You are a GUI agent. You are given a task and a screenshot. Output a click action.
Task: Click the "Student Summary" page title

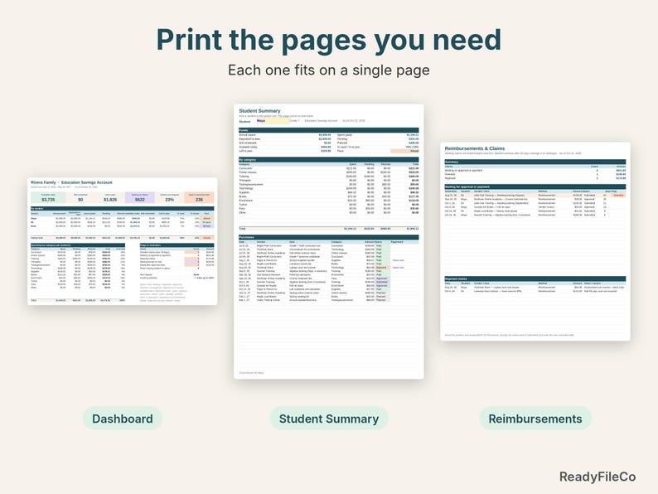[259, 111]
